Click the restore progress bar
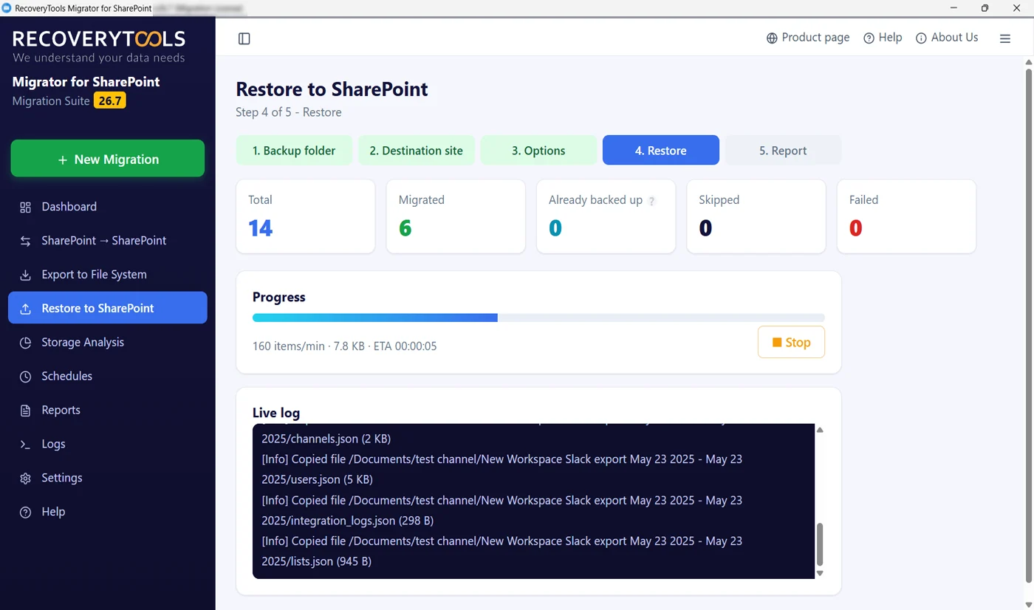The width and height of the screenshot is (1034, 610). click(538, 318)
